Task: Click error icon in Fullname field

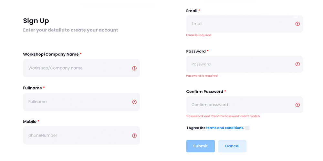Action: tap(134, 102)
